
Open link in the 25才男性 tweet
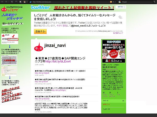tap(42, 73)
